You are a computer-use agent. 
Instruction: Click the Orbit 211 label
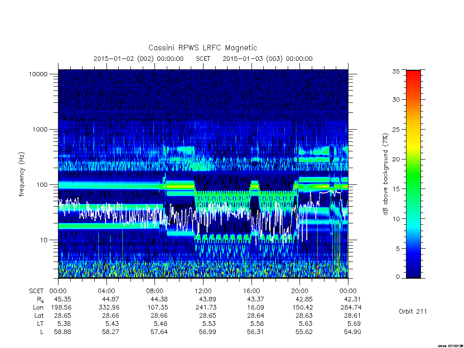(x=413, y=311)
